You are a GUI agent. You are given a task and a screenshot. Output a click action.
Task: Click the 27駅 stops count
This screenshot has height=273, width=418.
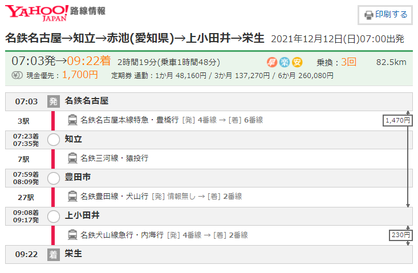26,197
